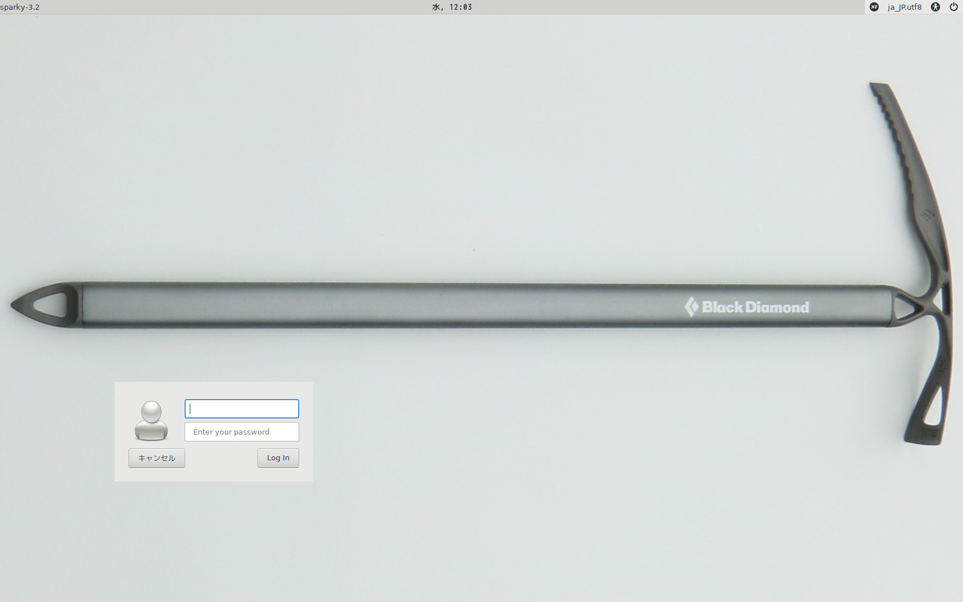Image resolution: width=963 pixels, height=602 pixels.
Task: Open the session selector (Xfce) icon
Action: pos(874,7)
